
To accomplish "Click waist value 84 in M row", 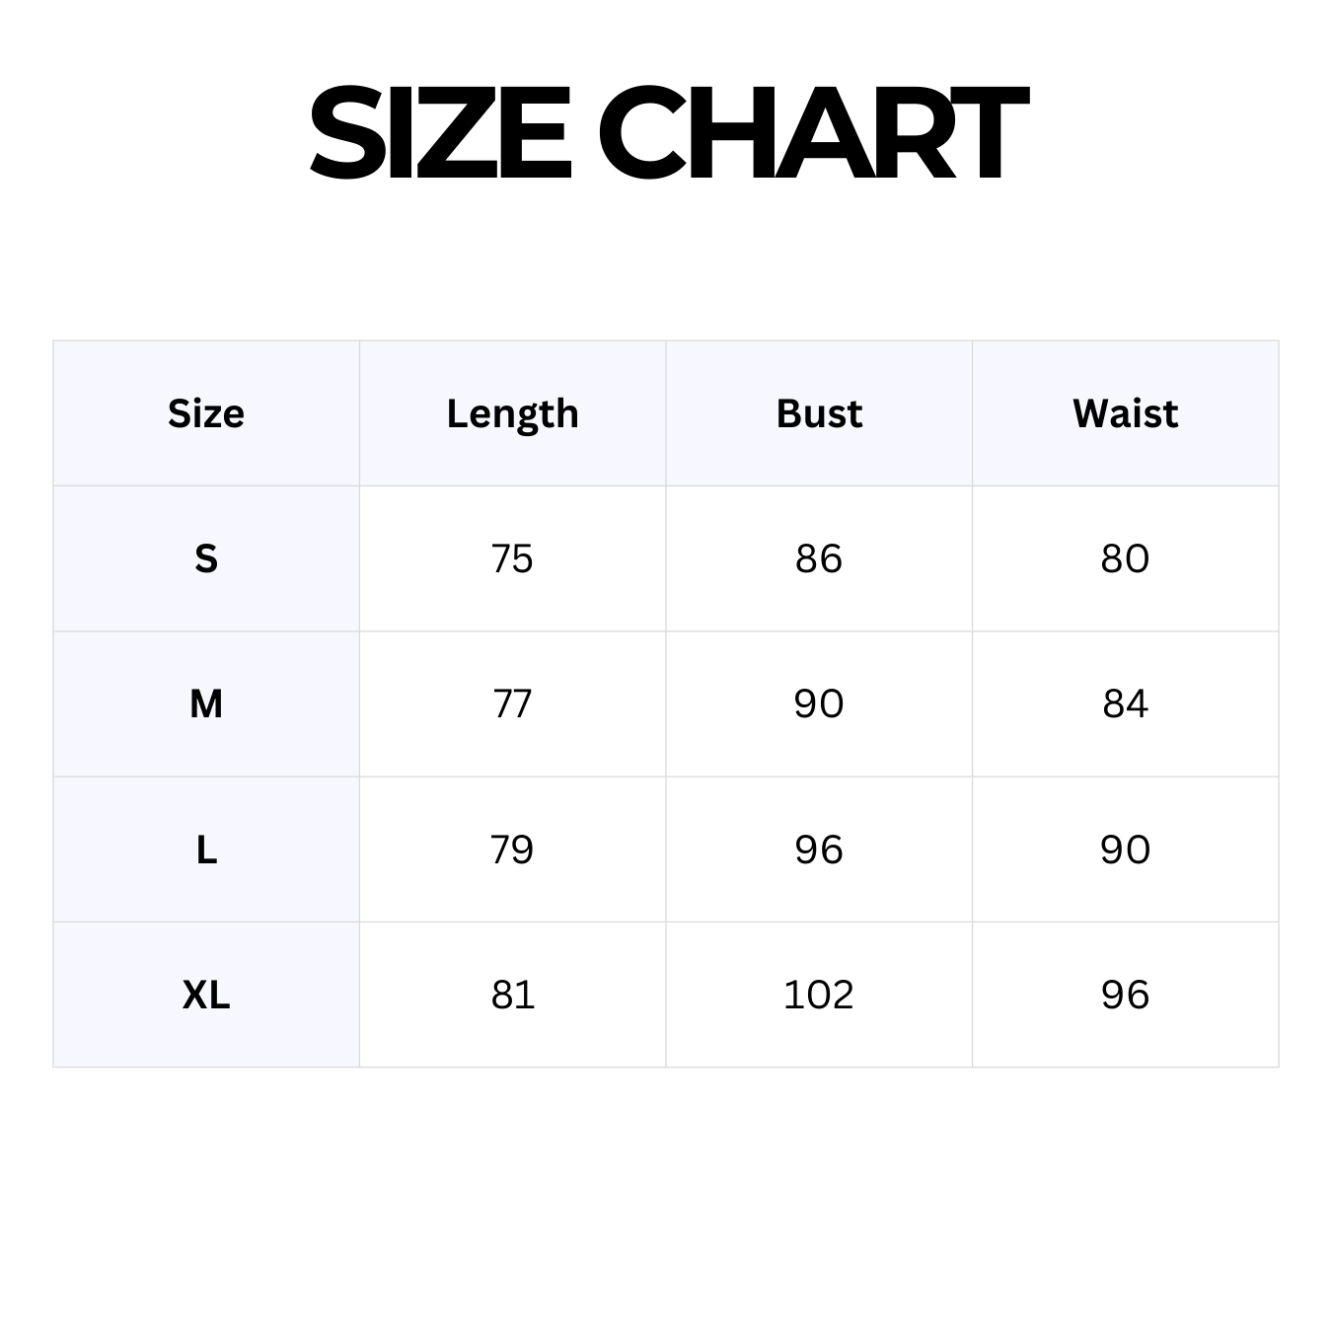I will click(1125, 703).
